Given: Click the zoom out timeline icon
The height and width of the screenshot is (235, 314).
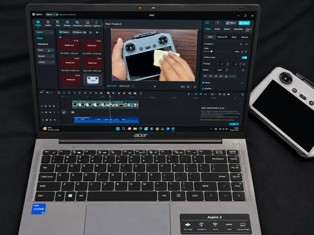Looking at the screenshot, I should point(224,94).
